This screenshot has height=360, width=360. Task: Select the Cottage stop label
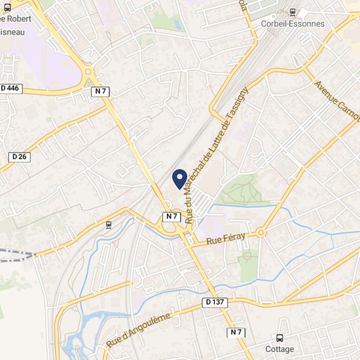(279, 350)
